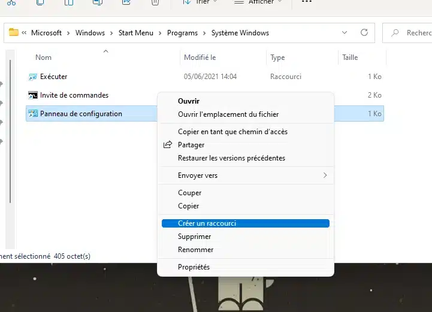Click the Exécuter shortcut icon
This screenshot has width=432, height=312.
[x=33, y=77]
